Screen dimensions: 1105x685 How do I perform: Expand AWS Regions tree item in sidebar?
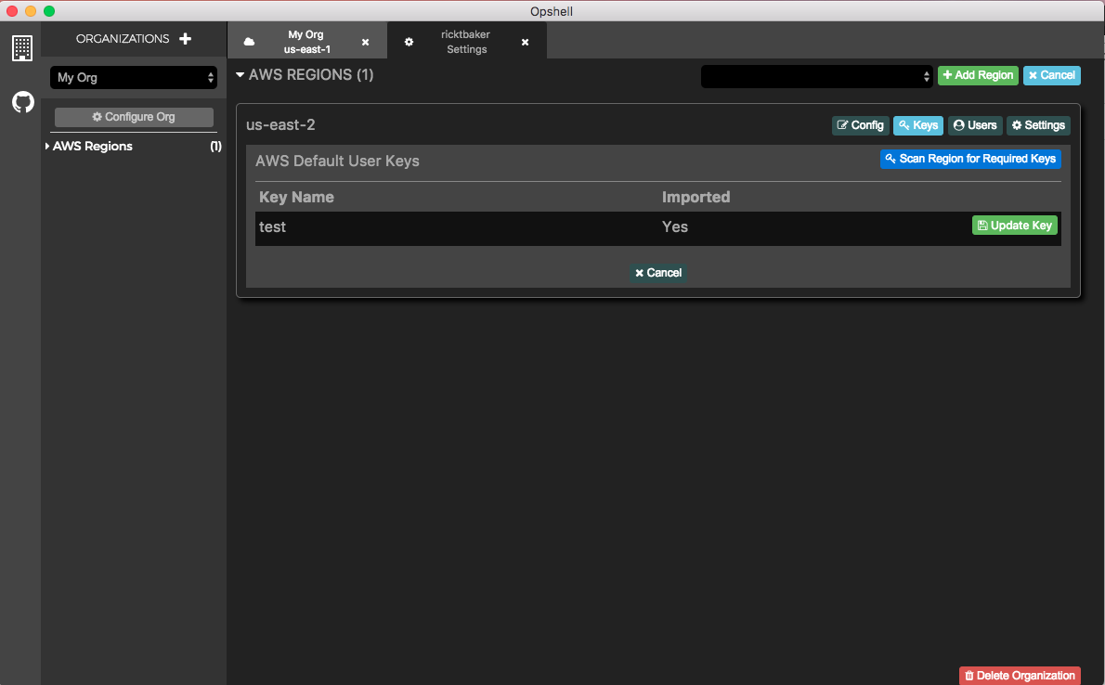coord(92,146)
